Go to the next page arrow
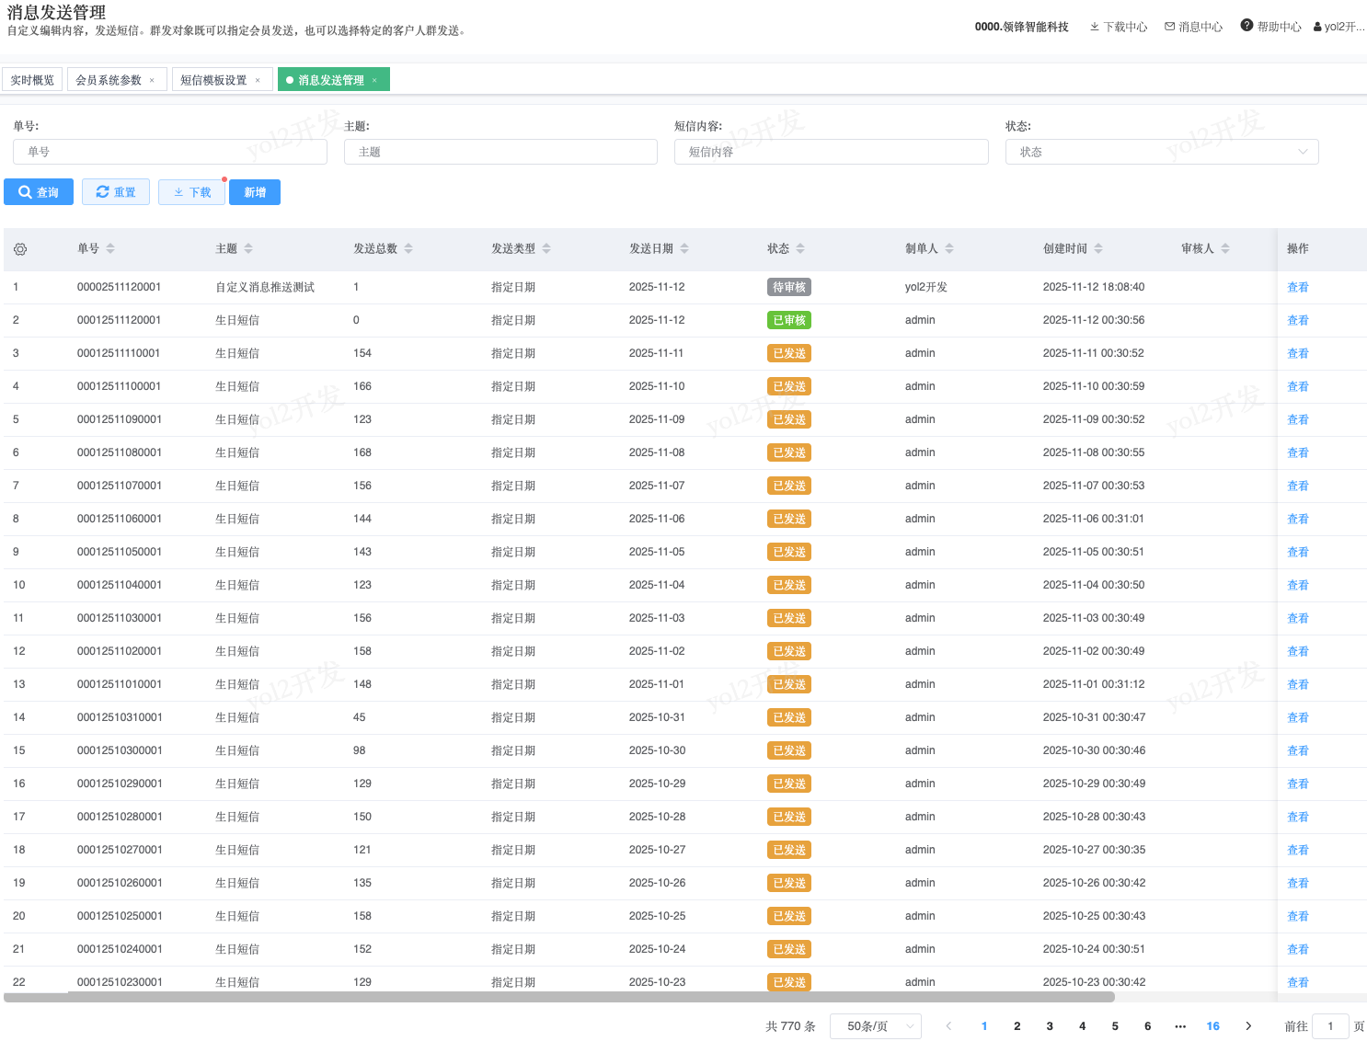Viewport: 1367px width, 1053px height. pos(1248,1026)
